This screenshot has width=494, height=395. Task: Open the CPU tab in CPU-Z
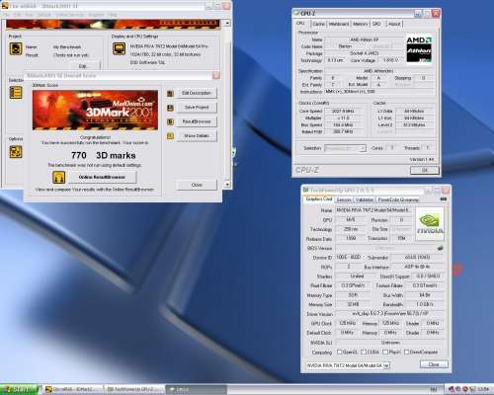point(301,24)
